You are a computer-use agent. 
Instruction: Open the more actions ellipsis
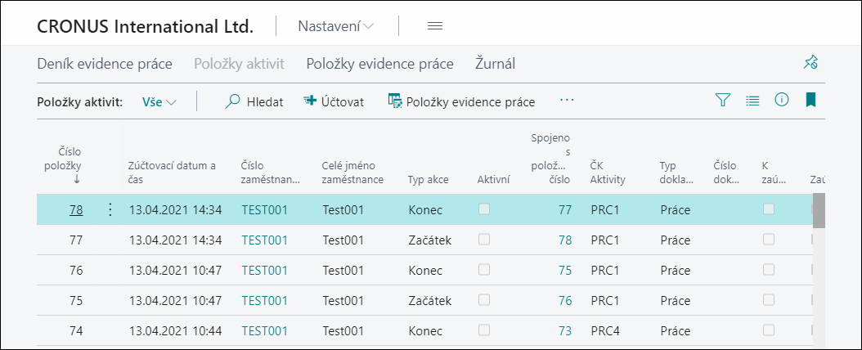[x=567, y=101]
